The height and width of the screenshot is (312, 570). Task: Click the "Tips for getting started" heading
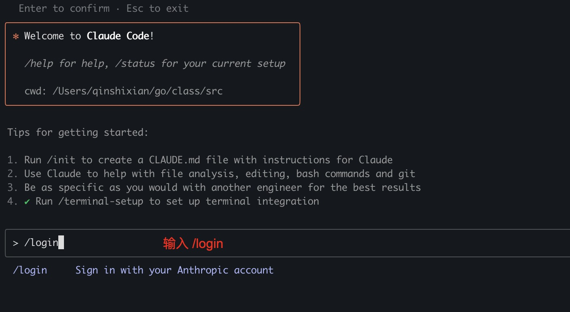78,132
